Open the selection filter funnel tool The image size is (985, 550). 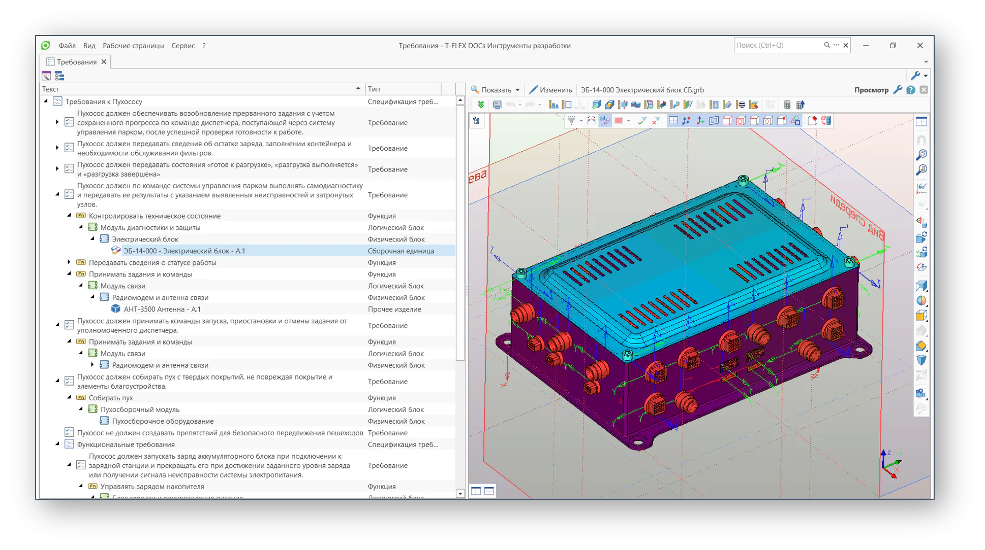click(x=572, y=121)
